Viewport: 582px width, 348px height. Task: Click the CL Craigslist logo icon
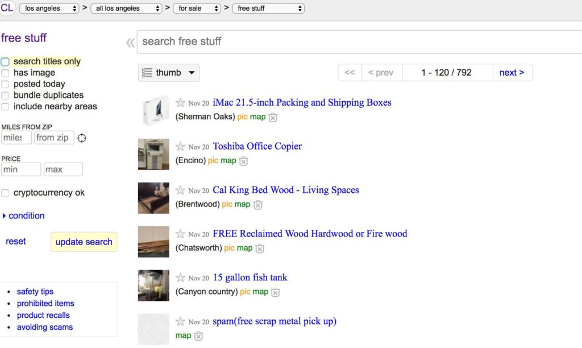click(x=7, y=8)
